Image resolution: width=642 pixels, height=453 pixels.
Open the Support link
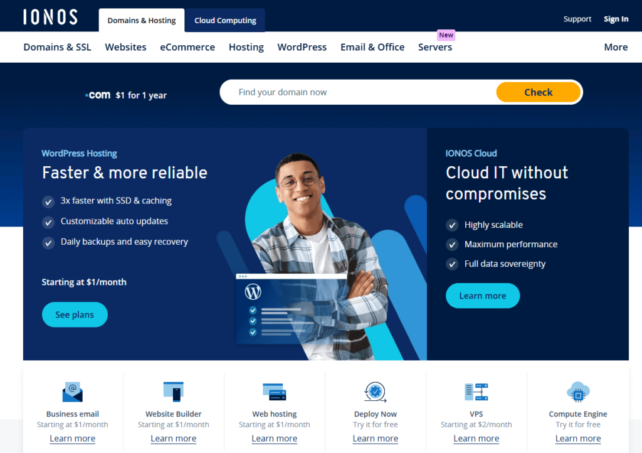coord(577,19)
